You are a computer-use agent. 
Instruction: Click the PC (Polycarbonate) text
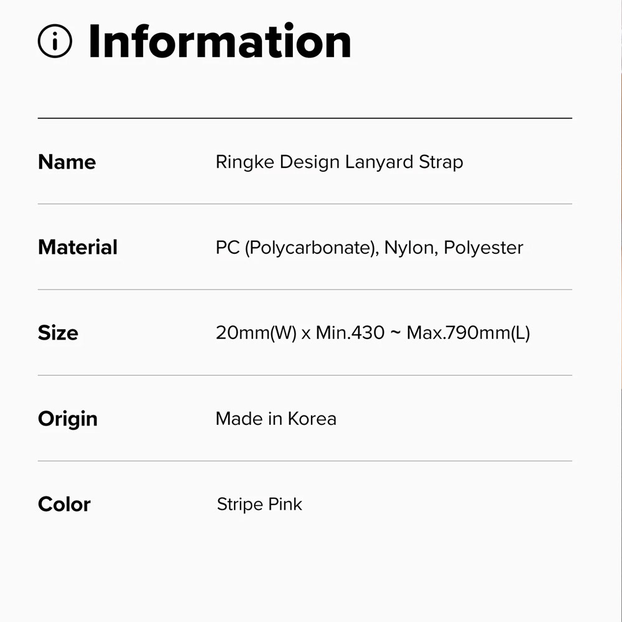point(296,248)
